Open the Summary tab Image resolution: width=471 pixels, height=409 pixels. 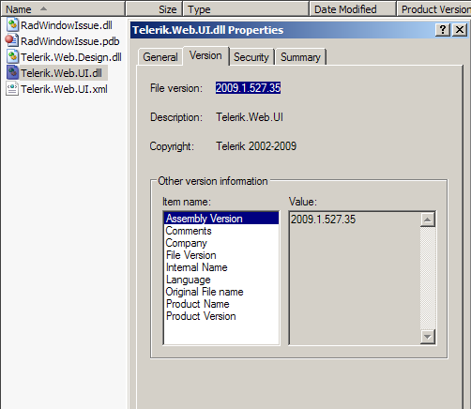tap(300, 57)
